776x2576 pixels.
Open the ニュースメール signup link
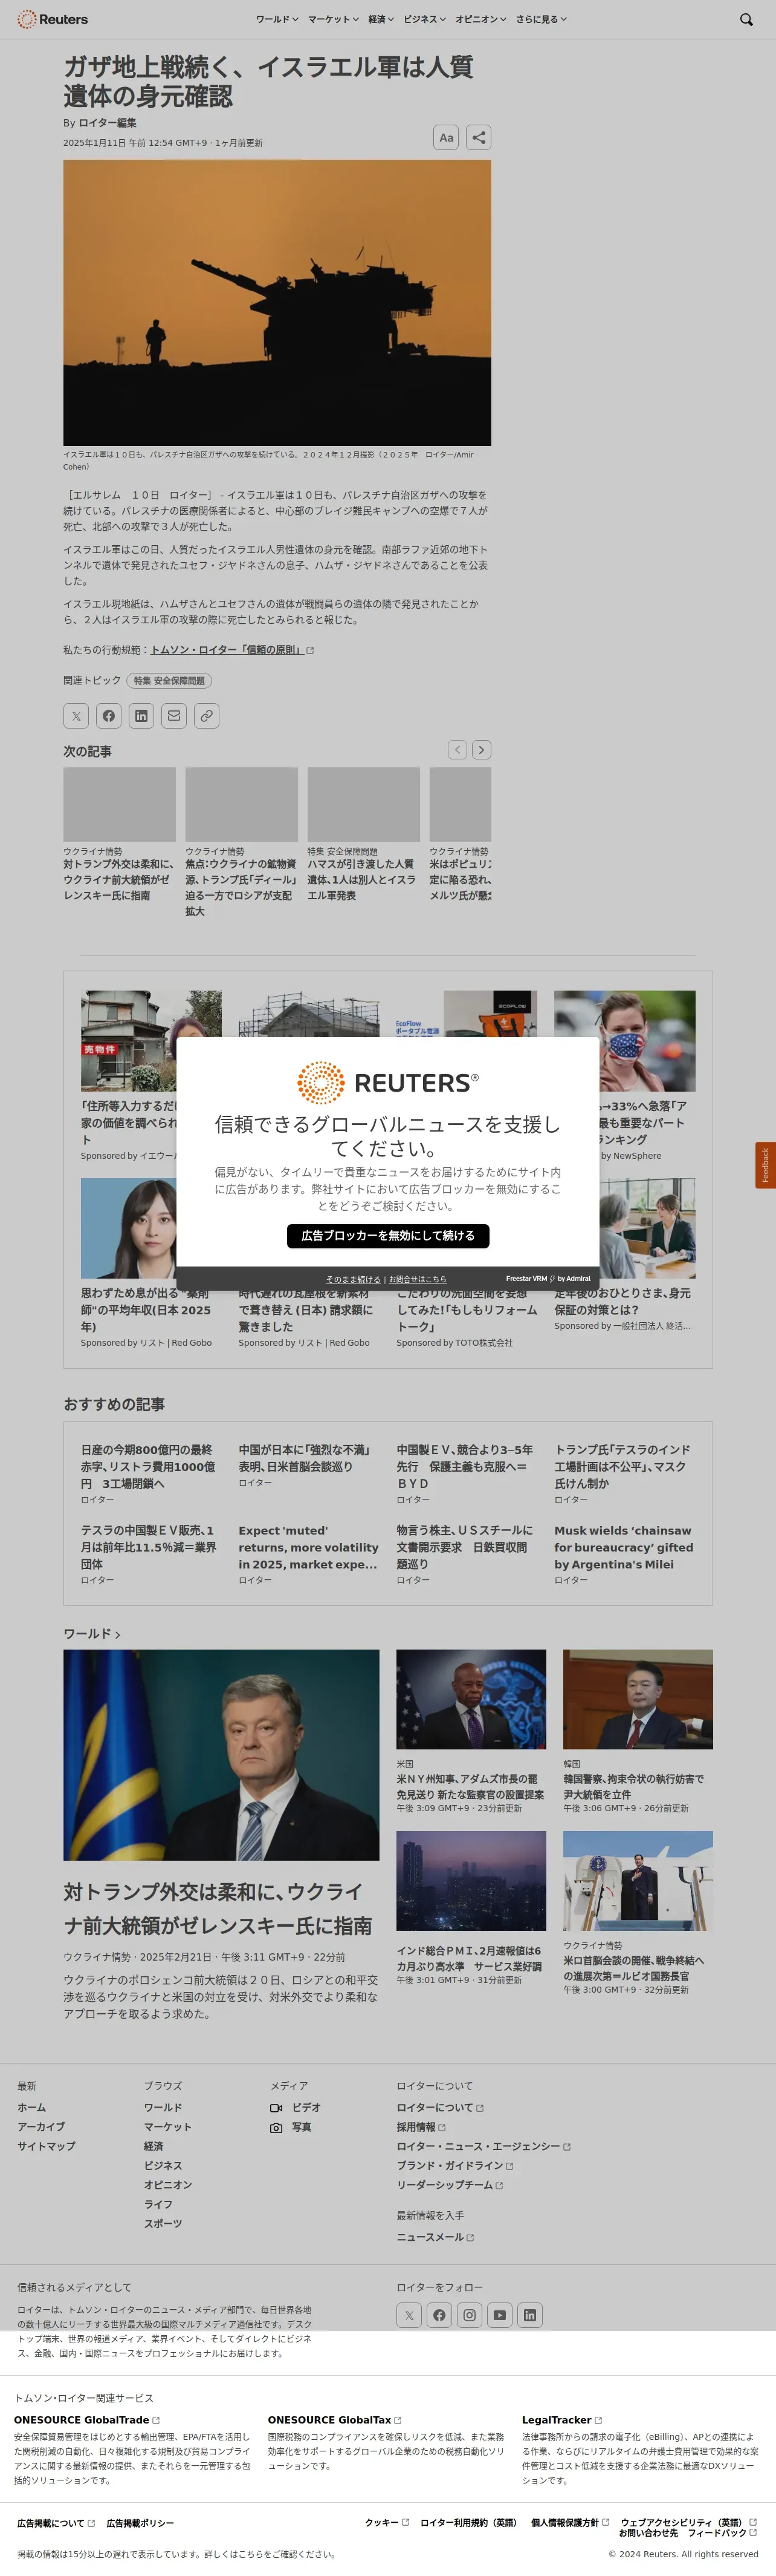[x=435, y=2237]
